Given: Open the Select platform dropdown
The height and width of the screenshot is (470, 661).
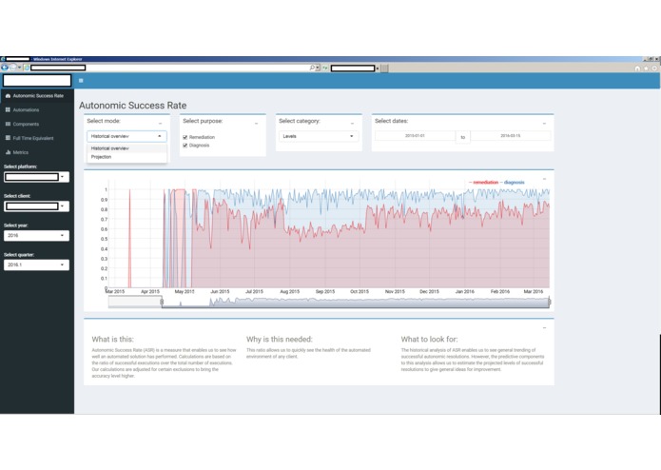Looking at the screenshot, I should point(36,177).
